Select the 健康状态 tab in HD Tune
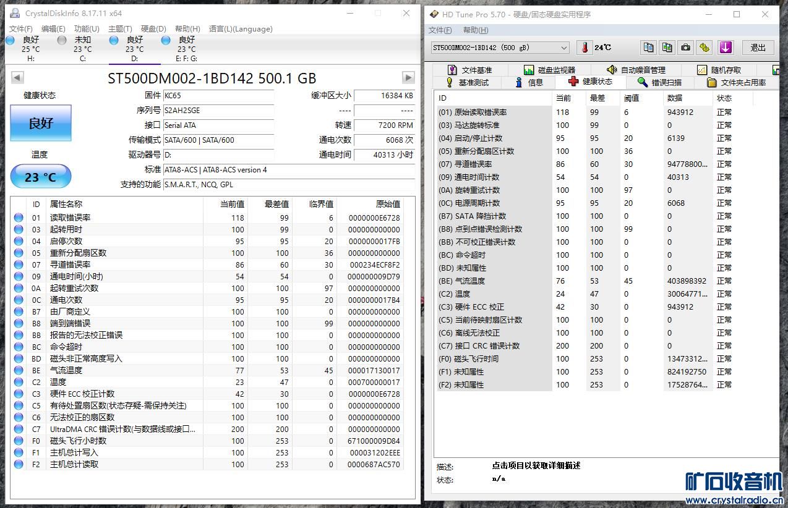 591,82
